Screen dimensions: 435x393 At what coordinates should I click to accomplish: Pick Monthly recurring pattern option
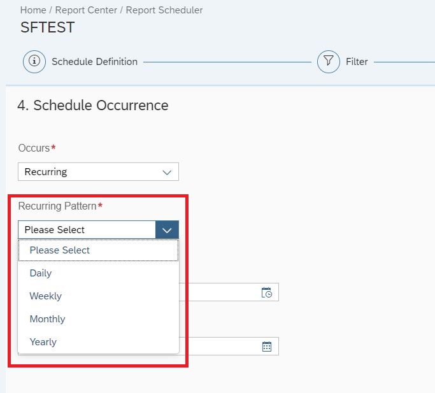pos(98,319)
